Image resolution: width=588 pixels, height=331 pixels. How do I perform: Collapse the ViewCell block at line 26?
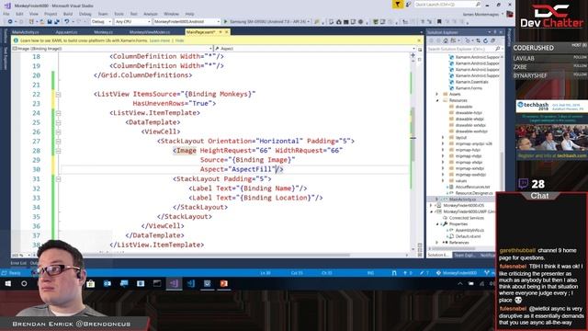58,132
